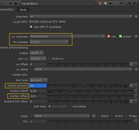
Task: Click the revert icon in the panel header
Action: tap(122, 4)
